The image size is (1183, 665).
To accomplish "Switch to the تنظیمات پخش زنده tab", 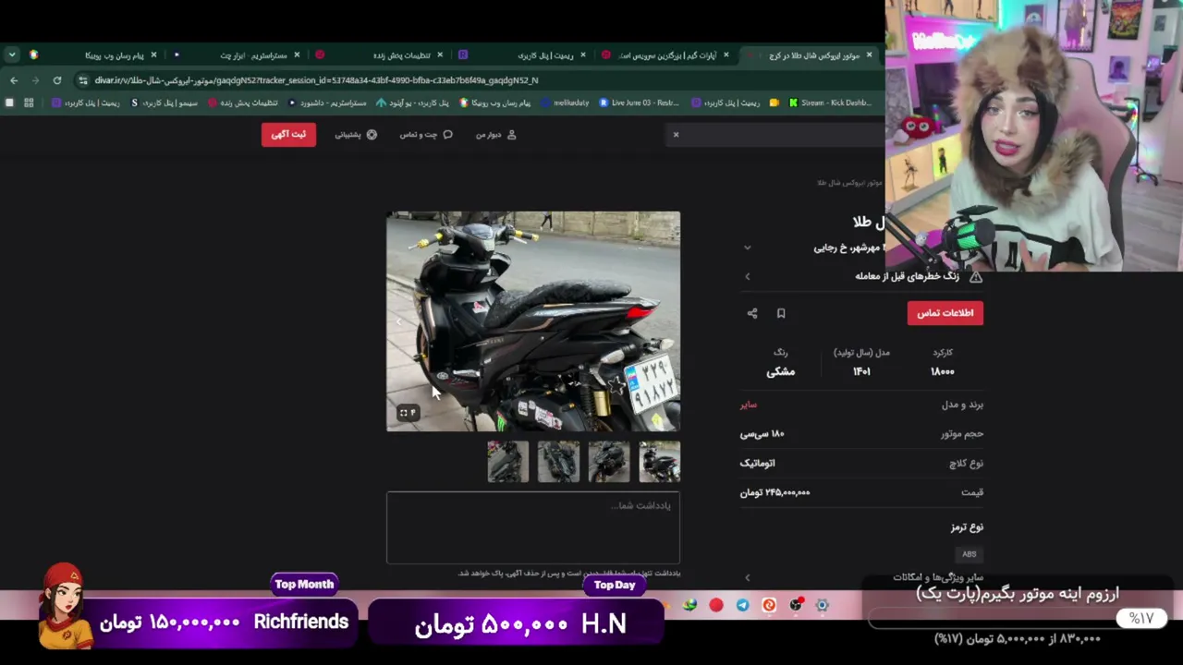I will [380, 55].
